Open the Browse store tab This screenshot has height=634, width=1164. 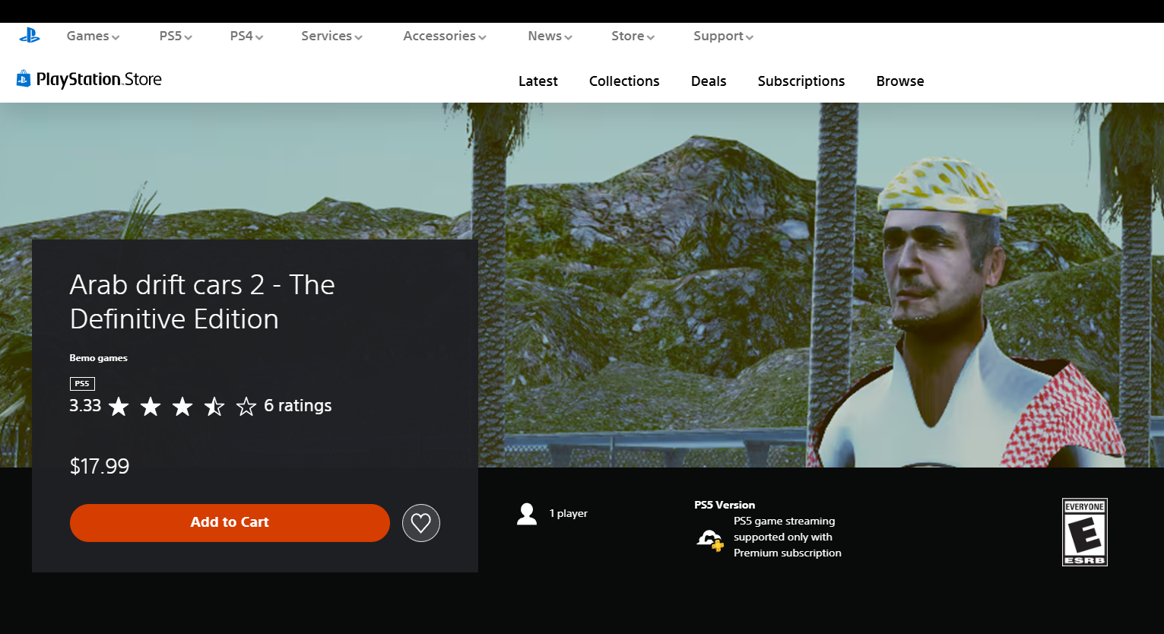[900, 81]
